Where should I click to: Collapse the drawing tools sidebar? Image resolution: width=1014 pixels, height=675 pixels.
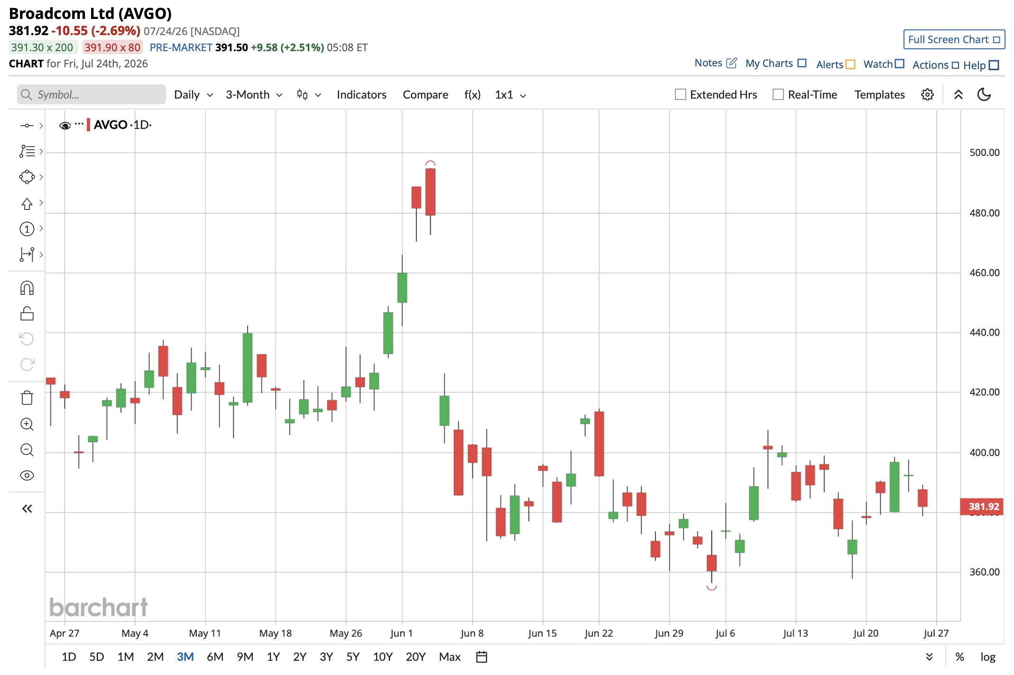coord(27,509)
